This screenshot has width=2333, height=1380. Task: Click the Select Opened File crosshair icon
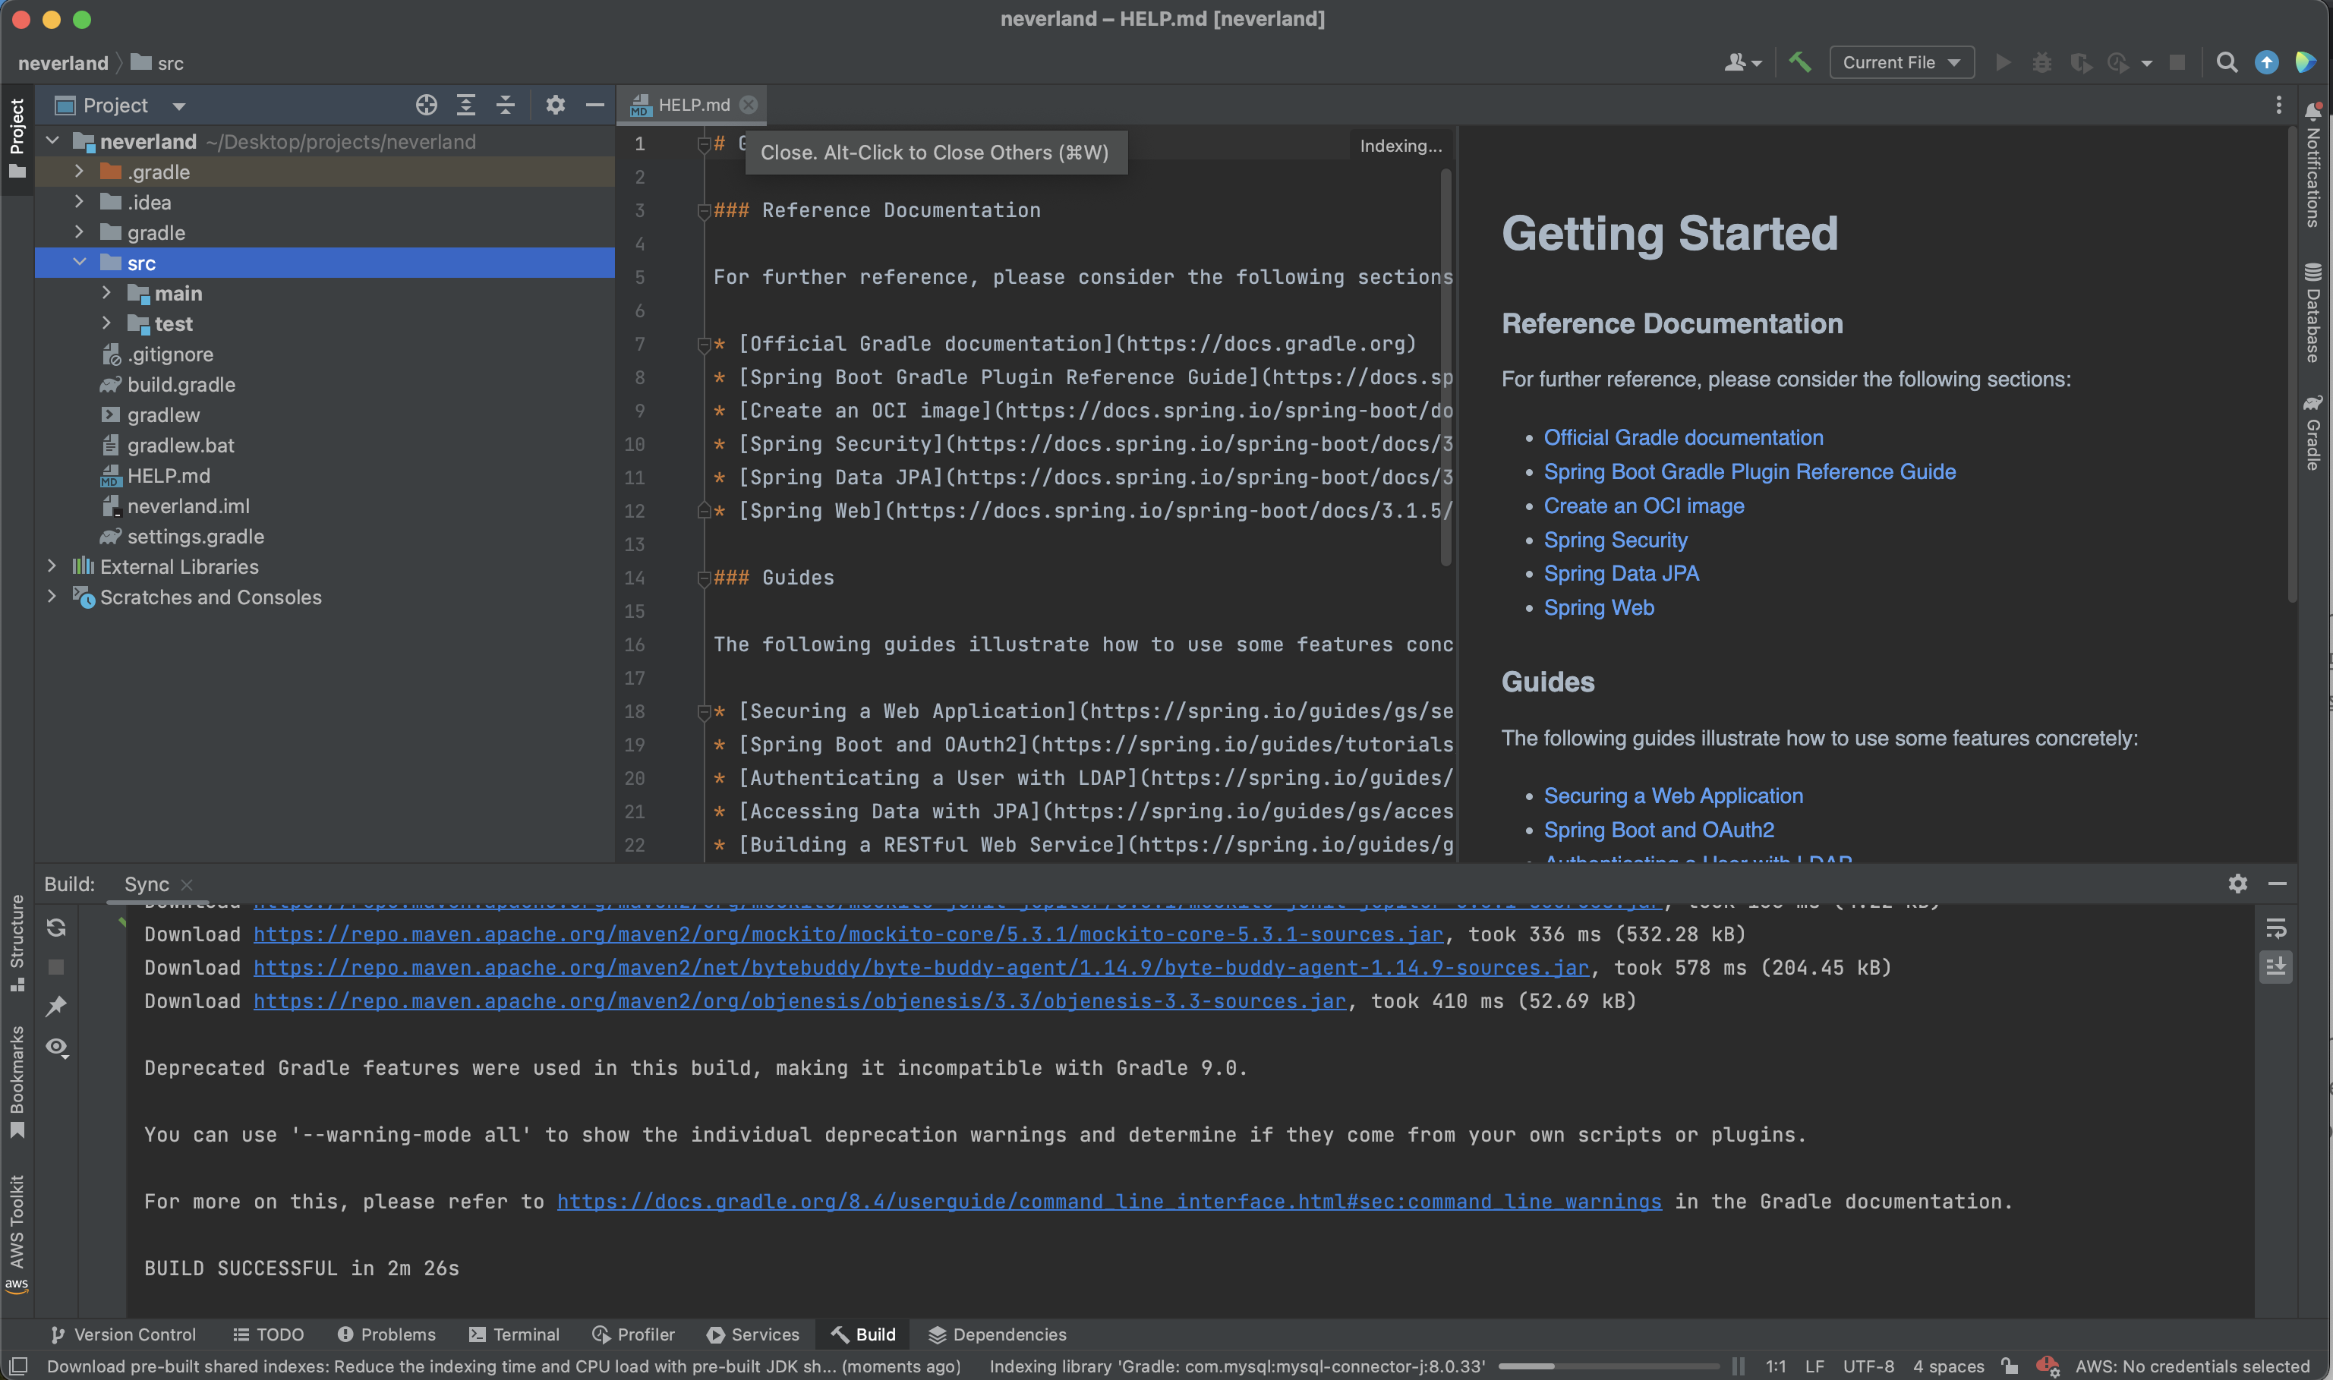(426, 105)
